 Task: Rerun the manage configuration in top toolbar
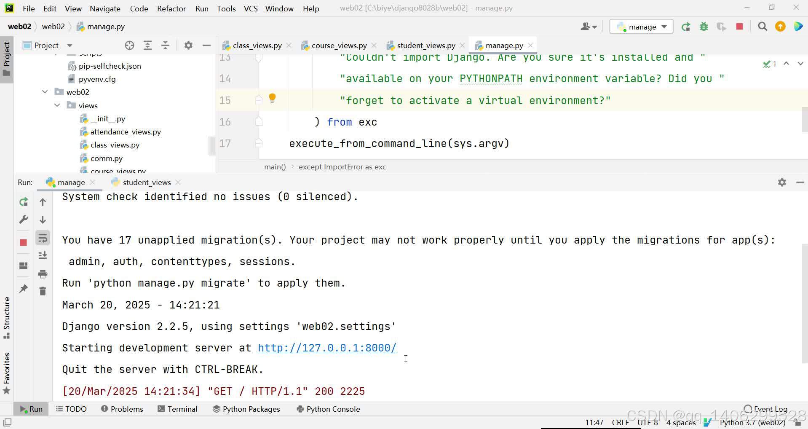[x=686, y=27]
